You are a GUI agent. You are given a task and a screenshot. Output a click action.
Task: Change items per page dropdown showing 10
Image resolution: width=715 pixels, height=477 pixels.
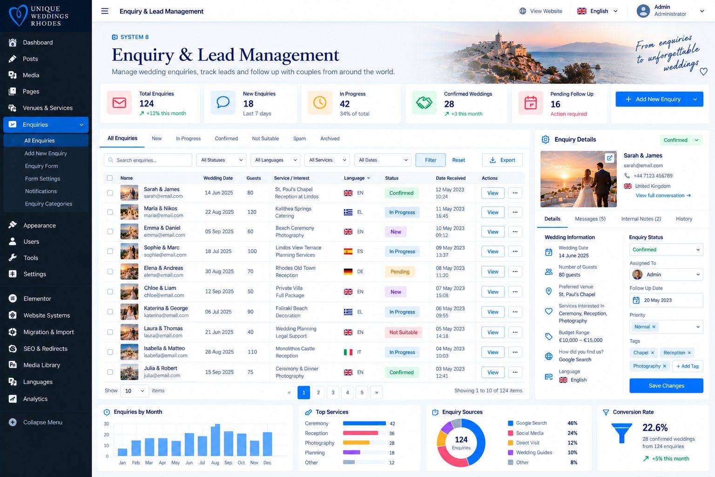(x=135, y=391)
